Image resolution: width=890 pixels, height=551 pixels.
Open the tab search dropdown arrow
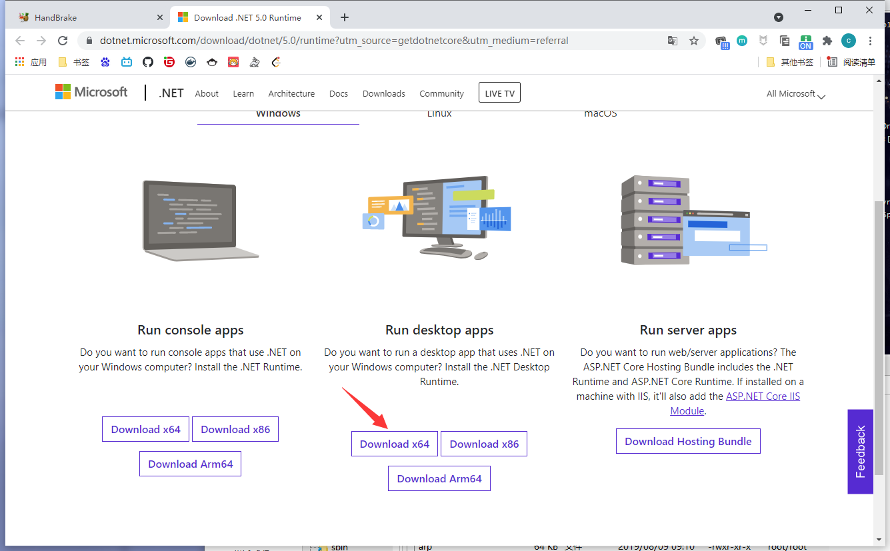coord(779,17)
